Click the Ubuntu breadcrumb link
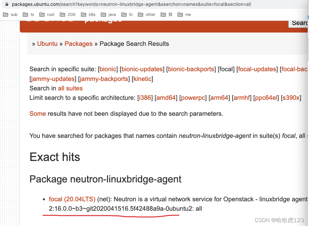Image resolution: width=309 pixels, height=226 pixels. pos(47,44)
